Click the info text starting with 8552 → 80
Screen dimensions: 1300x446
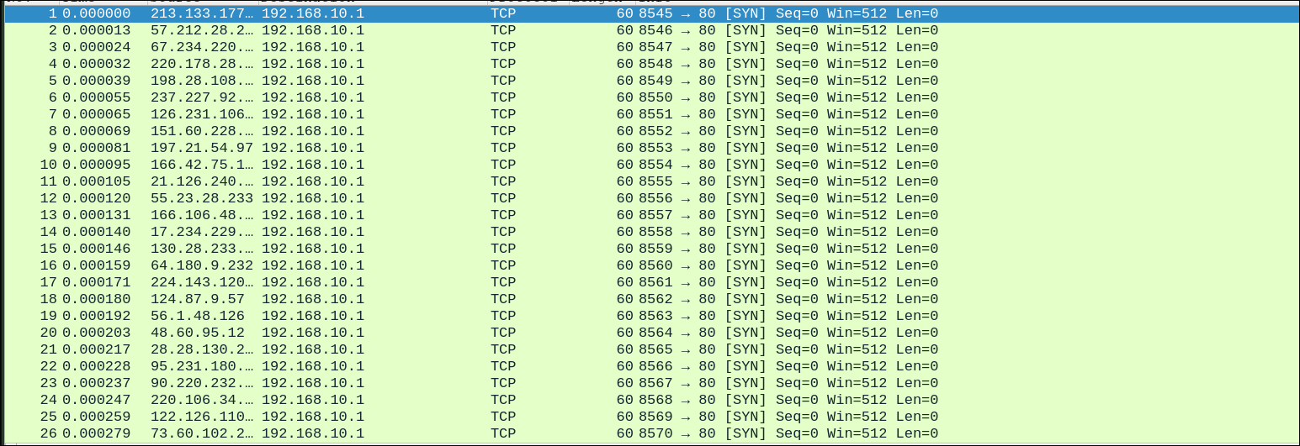(788, 131)
